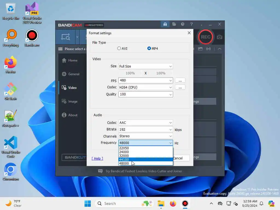Choose 48000 in the frequency list
The image size is (280, 210).
(x=145, y=164)
